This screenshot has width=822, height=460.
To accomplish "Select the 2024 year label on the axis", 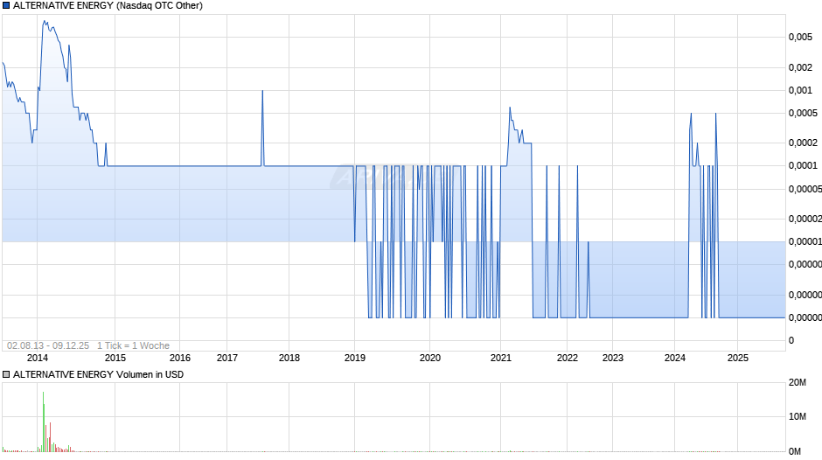I will pos(675,358).
